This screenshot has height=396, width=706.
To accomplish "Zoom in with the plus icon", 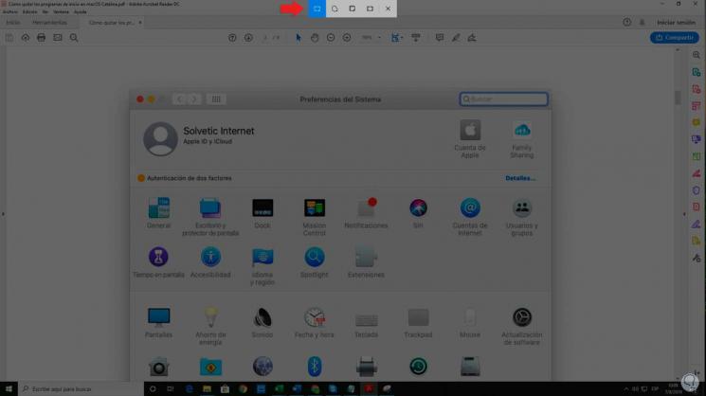I will tap(347, 38).
